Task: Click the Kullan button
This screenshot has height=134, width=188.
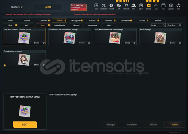Action: [x=175, y=124]
